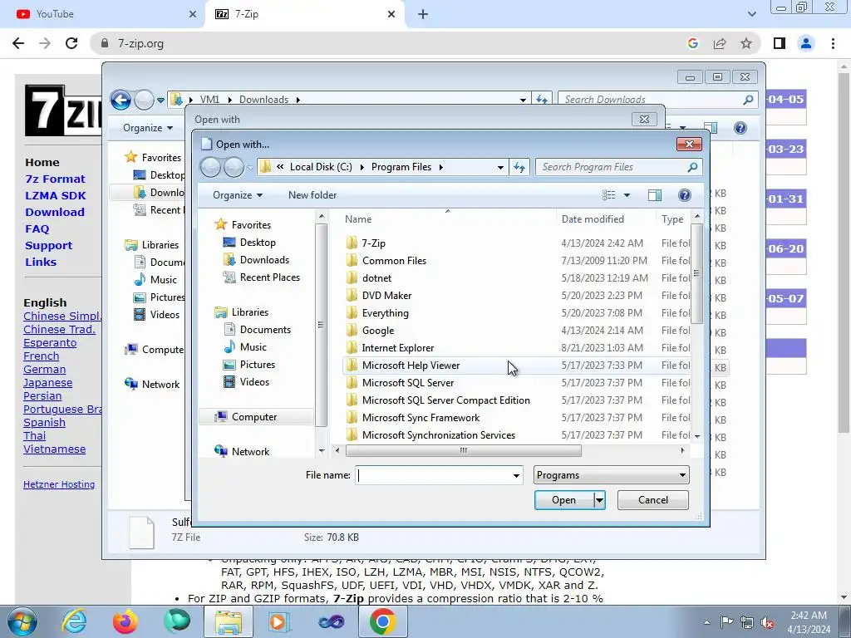
Task: Select the Common Files folder
Action: point(394,260)
